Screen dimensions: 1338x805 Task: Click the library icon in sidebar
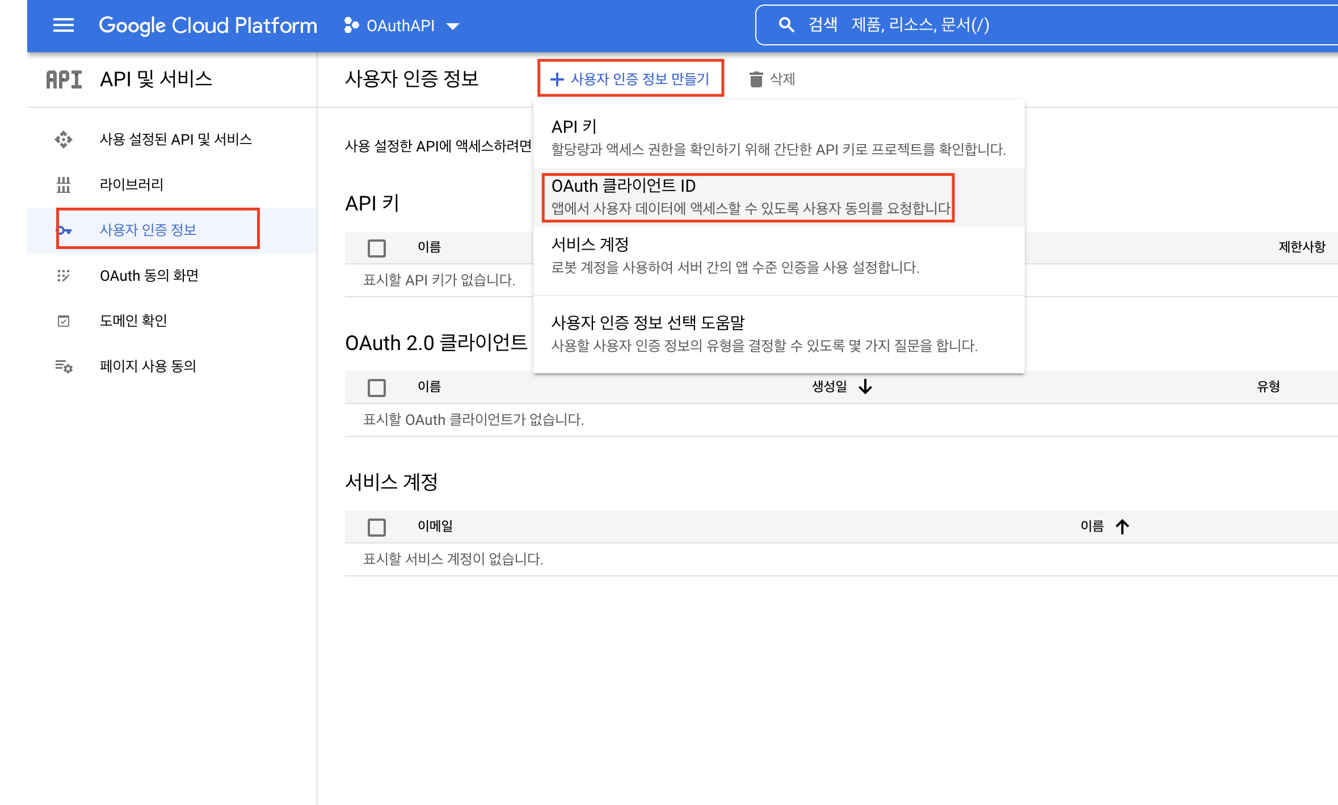tap(64, 184)
